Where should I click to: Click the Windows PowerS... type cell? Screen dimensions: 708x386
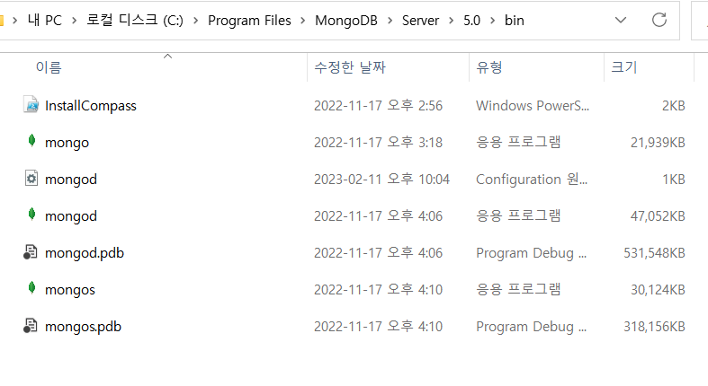pyautogui.click(x=533, y=106)
